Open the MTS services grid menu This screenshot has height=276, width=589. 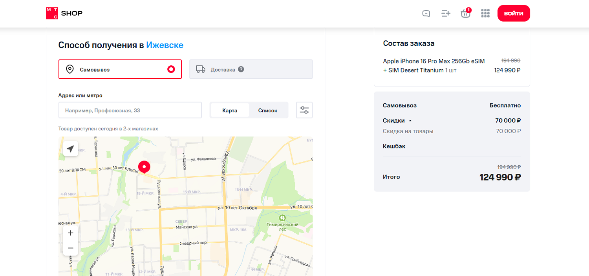pyautogui.click(x=485, y=14)
